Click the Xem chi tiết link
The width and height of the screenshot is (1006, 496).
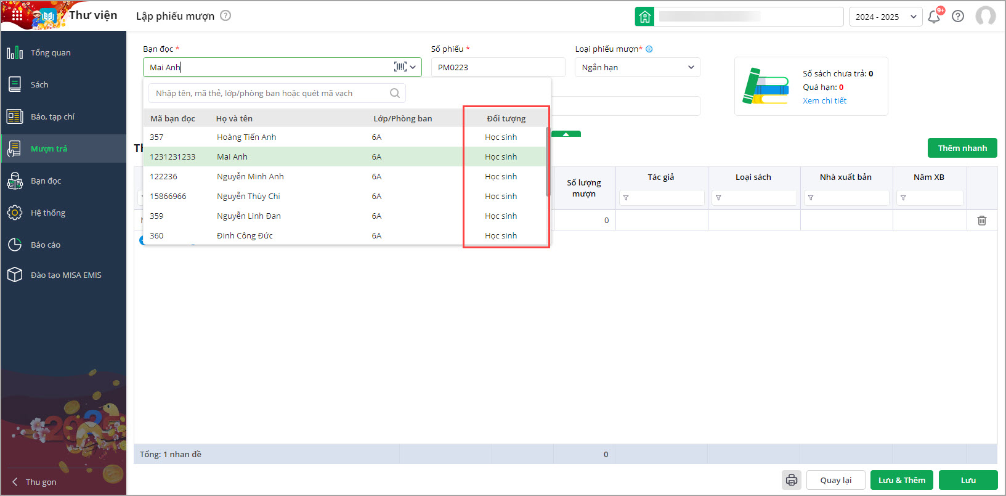coord(824,101)
